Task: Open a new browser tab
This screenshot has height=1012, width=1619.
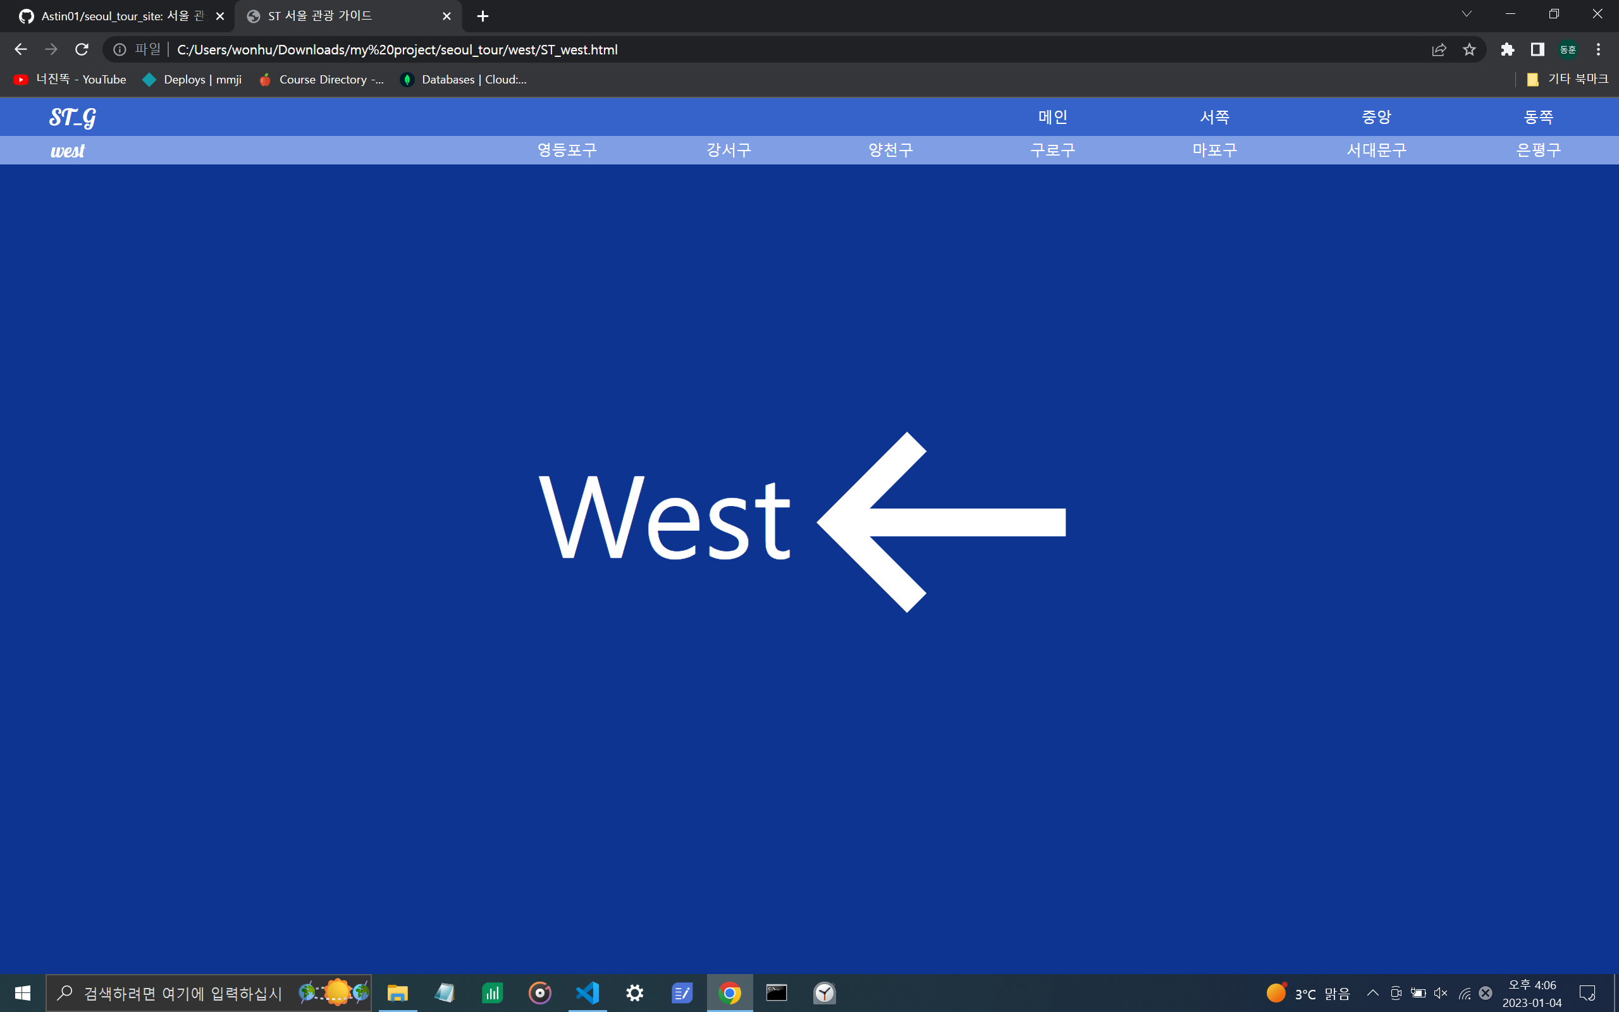Action: [x=483, y=16]
